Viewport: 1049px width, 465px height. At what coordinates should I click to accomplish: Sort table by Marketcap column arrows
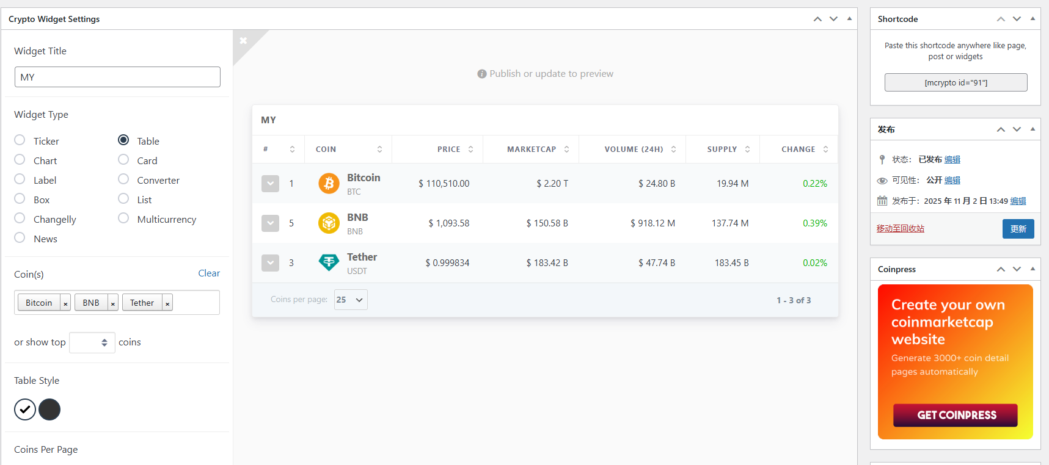coord(566,150)
